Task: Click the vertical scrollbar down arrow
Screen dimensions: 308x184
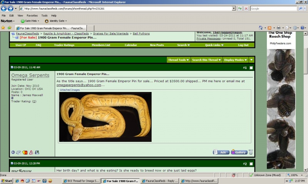Action: pyautogui.click(x=305, y=170)
